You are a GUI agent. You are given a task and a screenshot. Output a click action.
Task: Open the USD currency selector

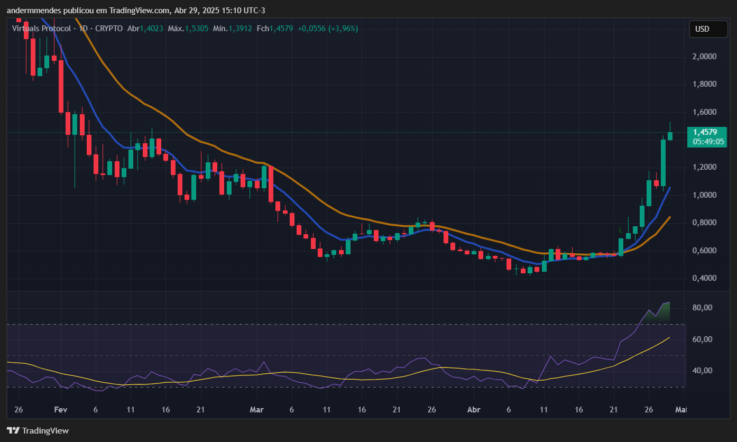(707, 29)
